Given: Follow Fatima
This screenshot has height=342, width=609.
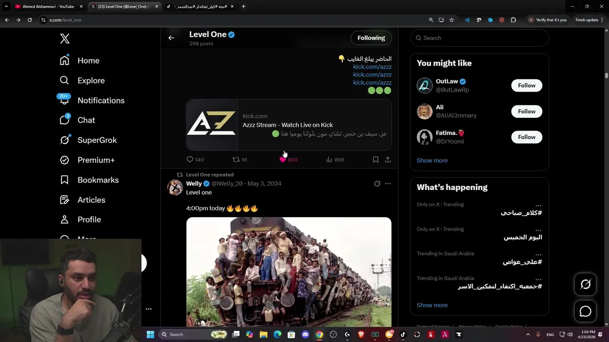Looking at the screenshot, I should click(x=526, y=137).
